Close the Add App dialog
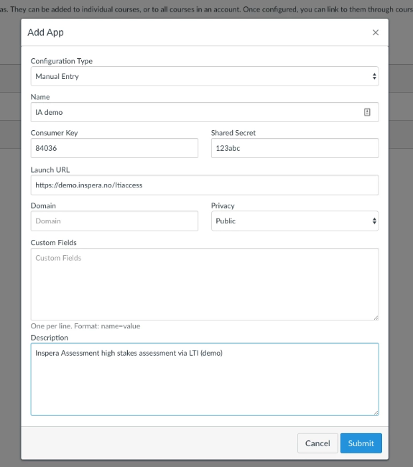The height and width of the screenshot is (467, 413). tap(376, 32)
